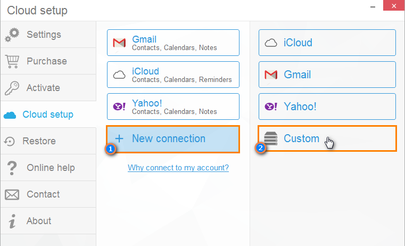Click the Yahoo logo in right-side Yahoo! option
The image size is (405, 246).
tap(271, 106)
